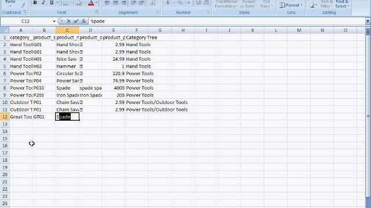Viewport: 371px width, 208px height.
Task: Open Alignment dialog launcher
Action: click(158, 12)
